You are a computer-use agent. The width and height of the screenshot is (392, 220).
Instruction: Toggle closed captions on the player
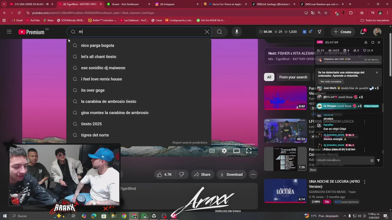click(x=212, y=151)
